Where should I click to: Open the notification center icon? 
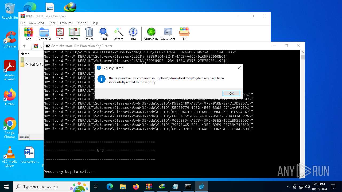[333, 187]
